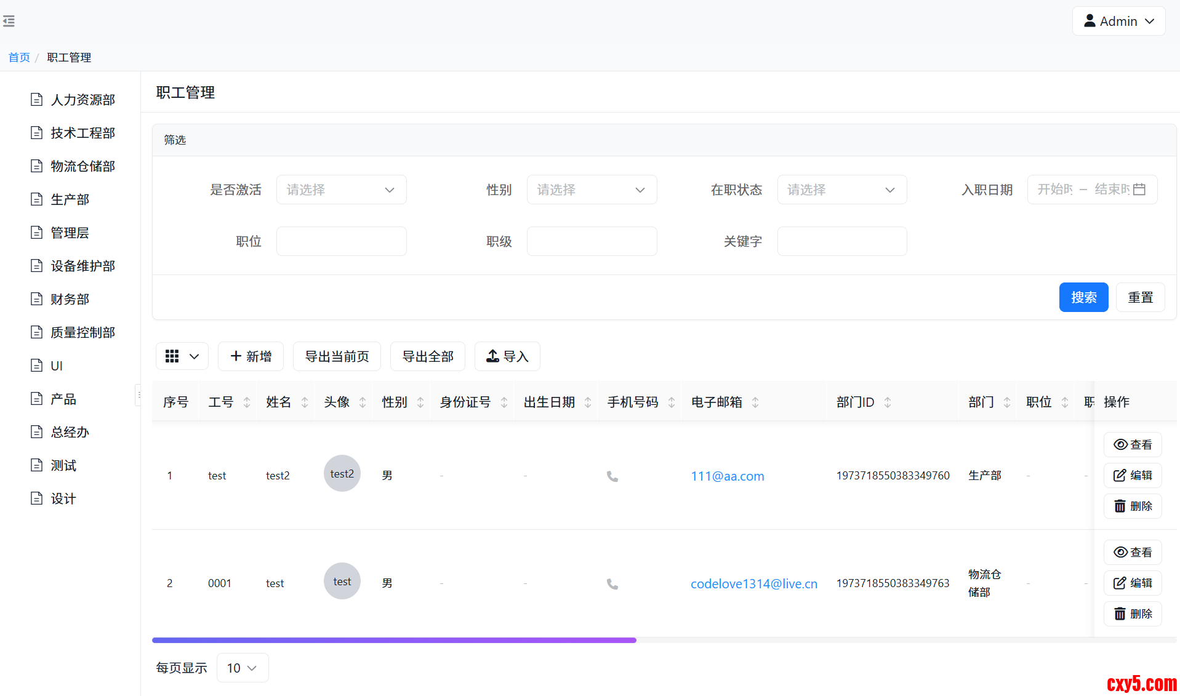The height and width of the screenshot is (696, 1180).
Task: Click 导入 upload button
Action: point(507,356)
